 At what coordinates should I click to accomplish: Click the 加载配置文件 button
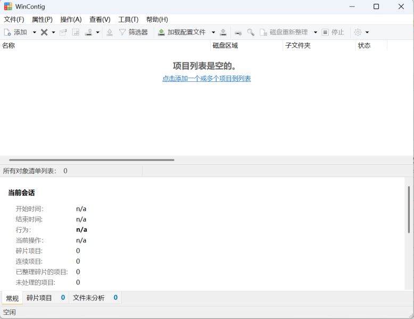tap(181, 32)
